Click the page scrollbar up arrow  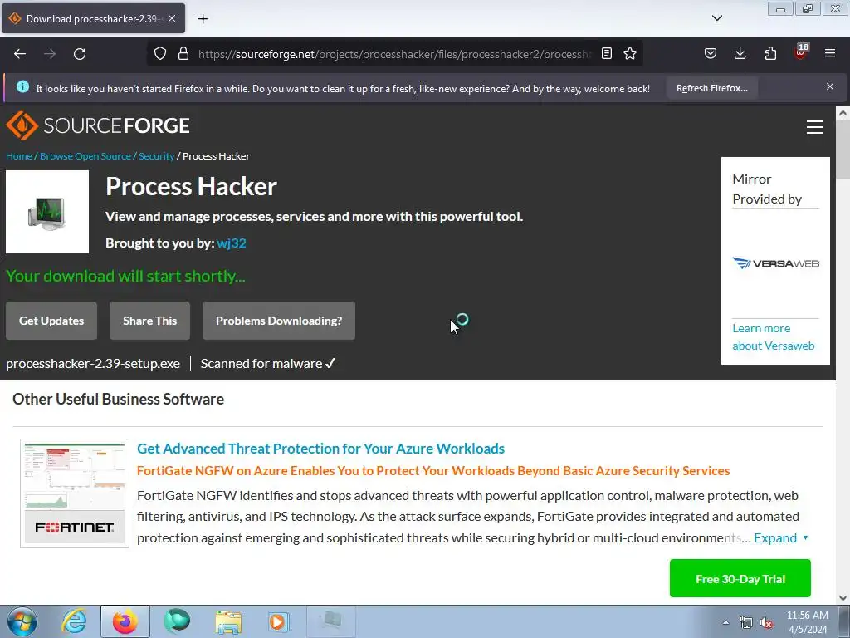(843, 113)
